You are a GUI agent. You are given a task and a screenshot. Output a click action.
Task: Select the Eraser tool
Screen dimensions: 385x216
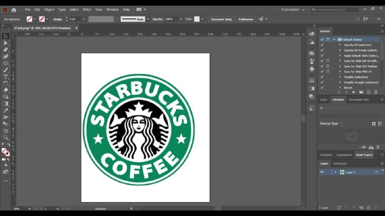click(x=5, y=90)
